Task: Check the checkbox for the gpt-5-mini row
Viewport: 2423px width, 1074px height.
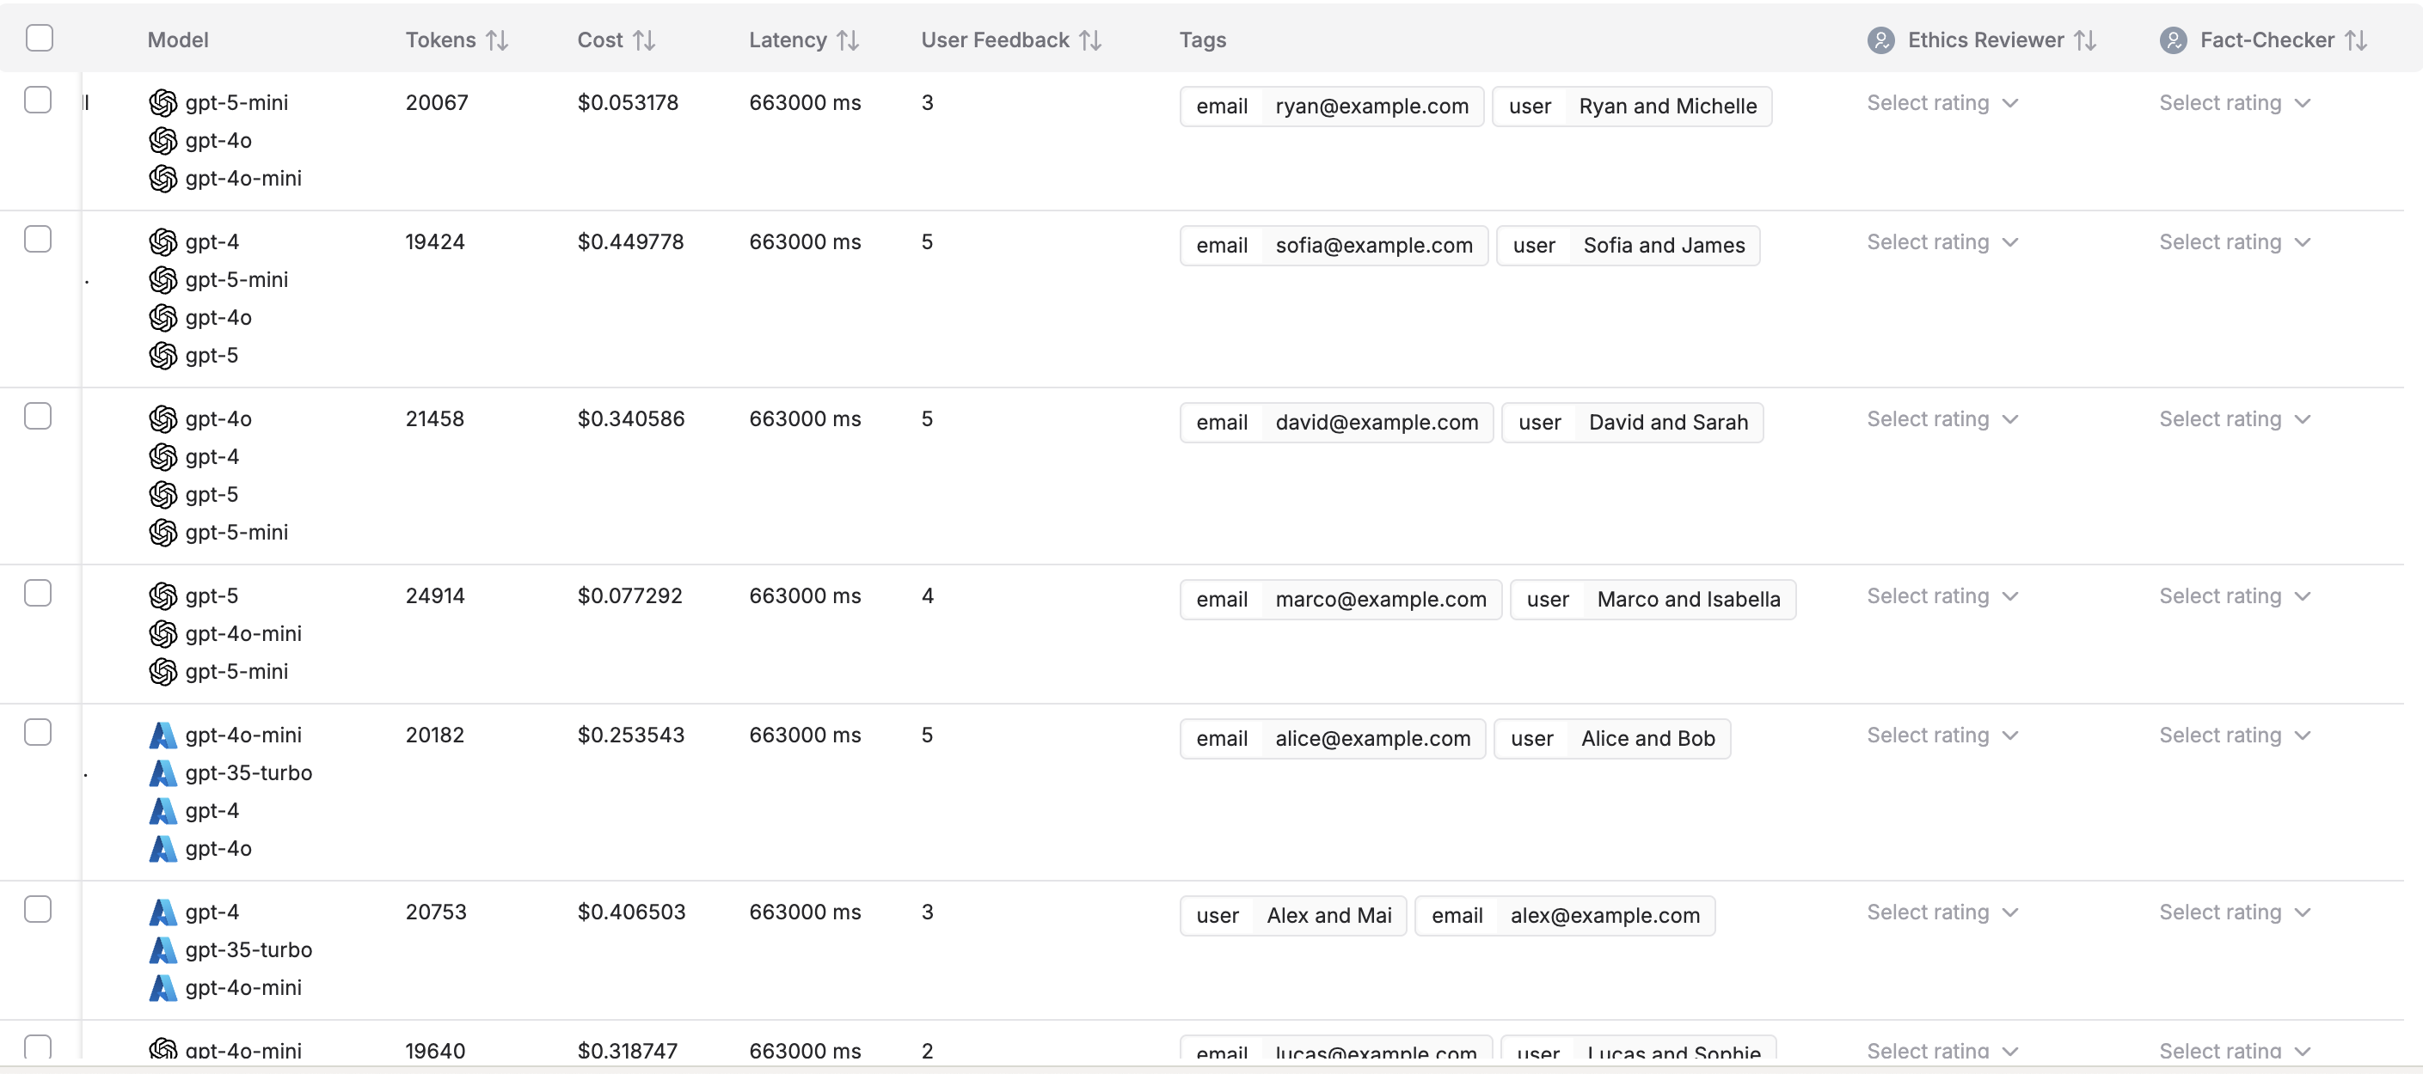Action: click(x=38, y=100)
